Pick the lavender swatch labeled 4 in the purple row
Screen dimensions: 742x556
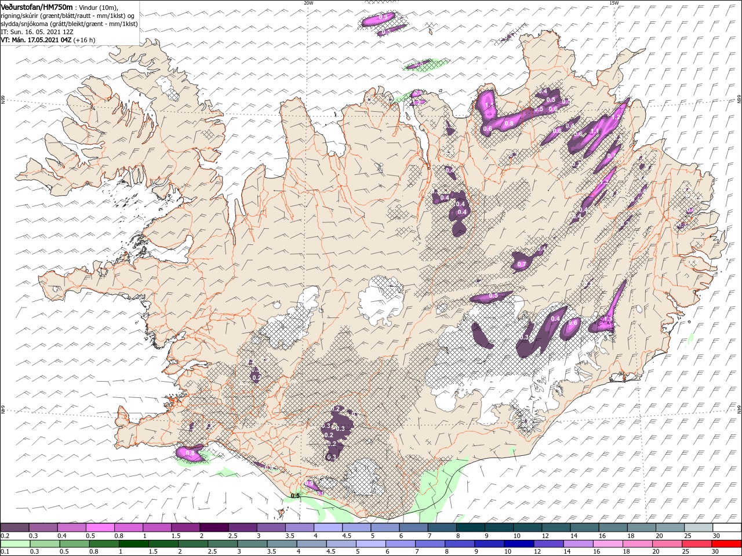click(x=328, y=528)
